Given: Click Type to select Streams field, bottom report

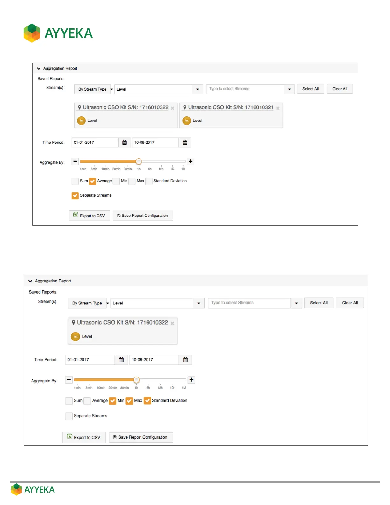Looking at the screenshot, I should pos(249,303).
